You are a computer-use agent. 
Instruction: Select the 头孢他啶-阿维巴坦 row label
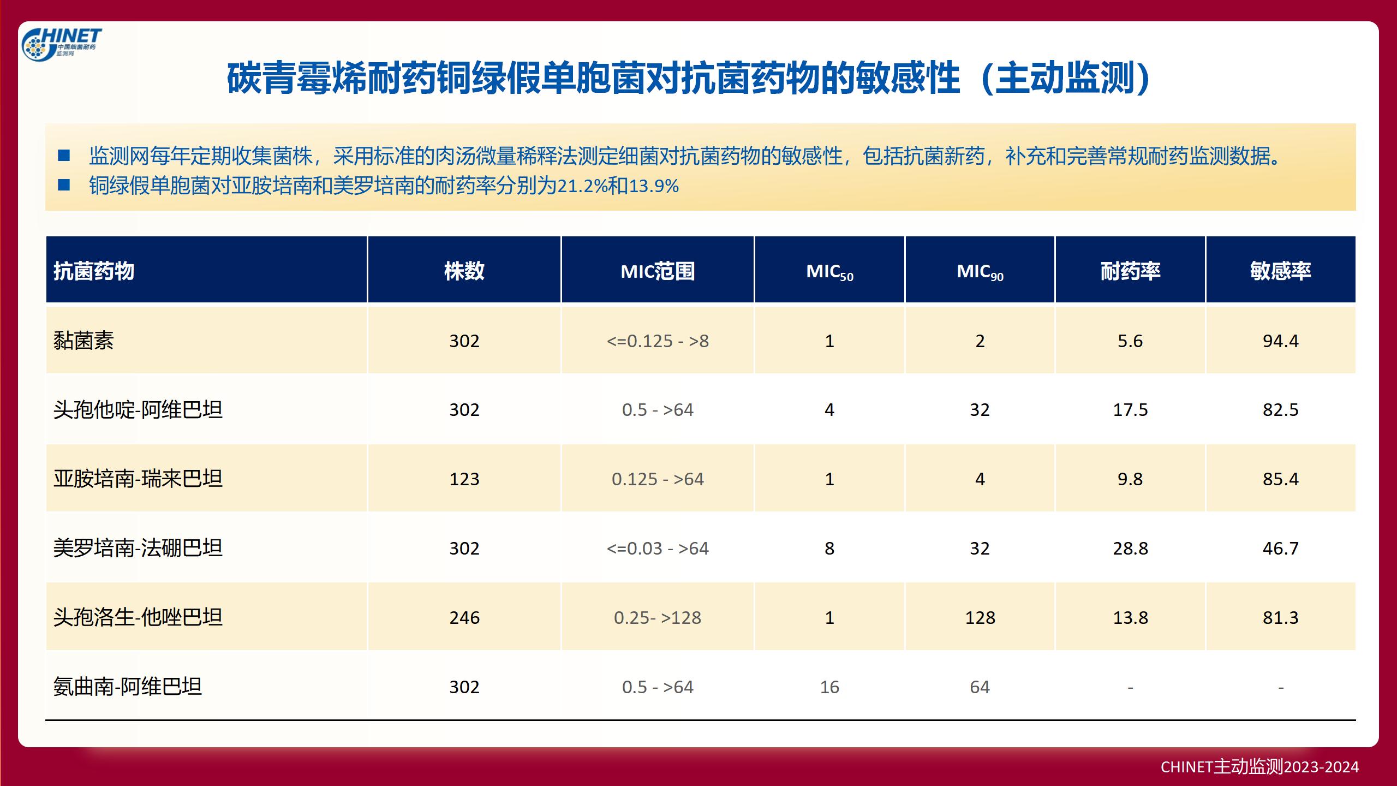(138, 409)
